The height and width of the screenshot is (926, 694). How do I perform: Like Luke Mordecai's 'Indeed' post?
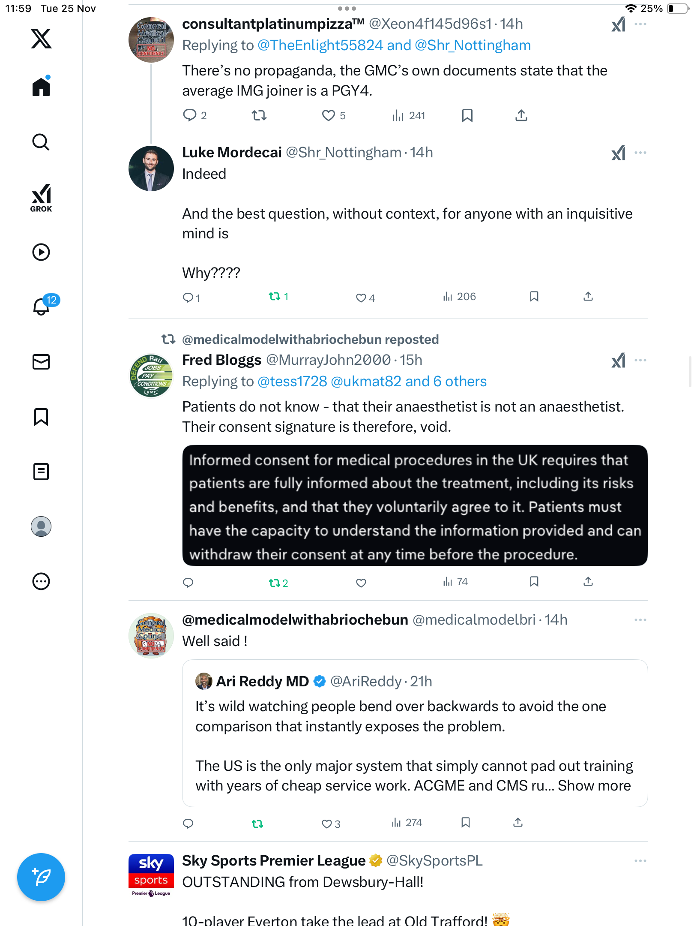click(361, 298)
